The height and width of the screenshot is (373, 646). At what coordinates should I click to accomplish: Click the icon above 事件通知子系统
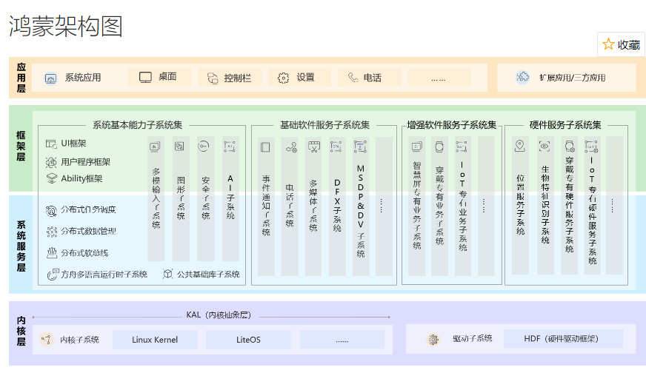point(265,147)
